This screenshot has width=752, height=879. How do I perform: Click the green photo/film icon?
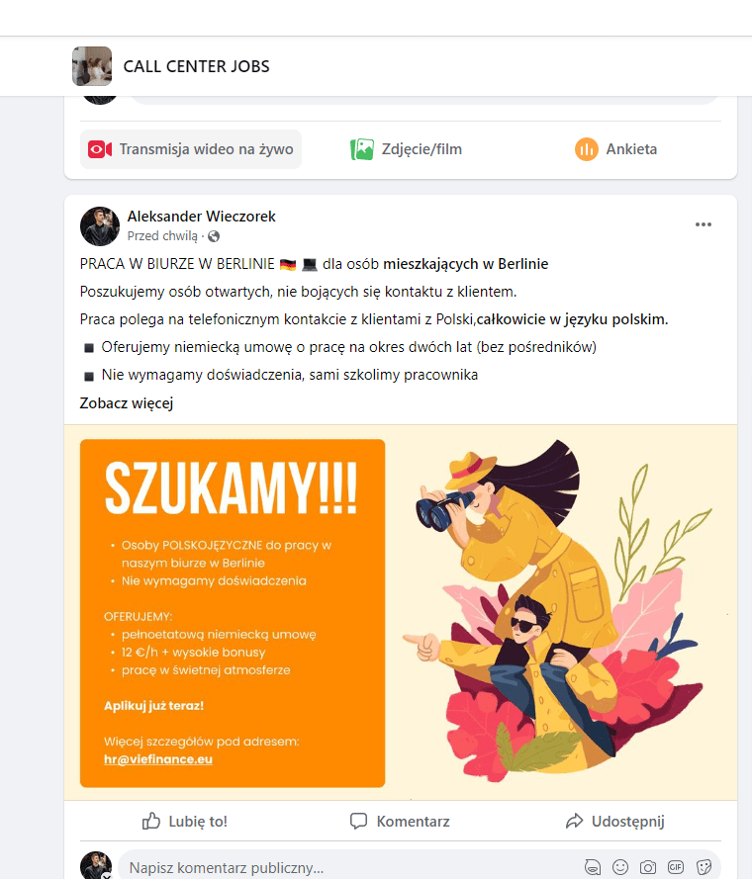(362, 149)
